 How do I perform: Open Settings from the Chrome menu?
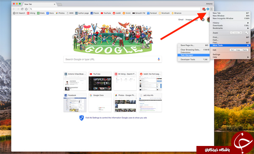pos(230,55)
